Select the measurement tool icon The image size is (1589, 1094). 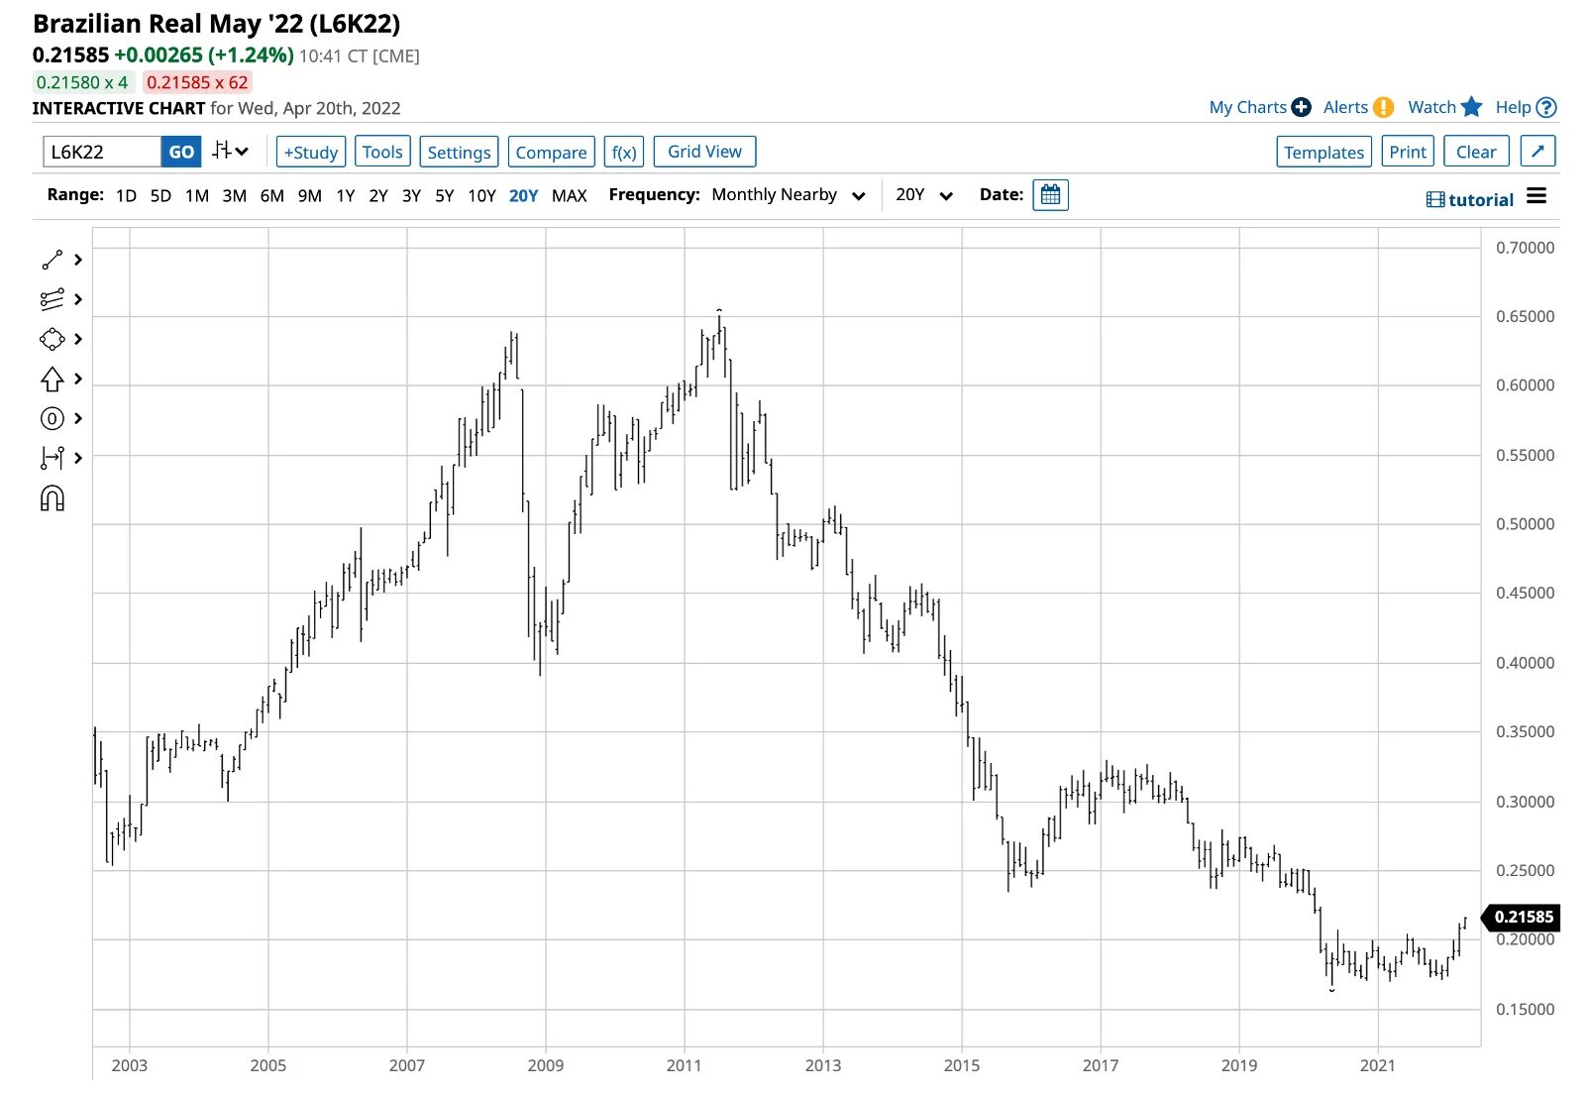point(53,458)
